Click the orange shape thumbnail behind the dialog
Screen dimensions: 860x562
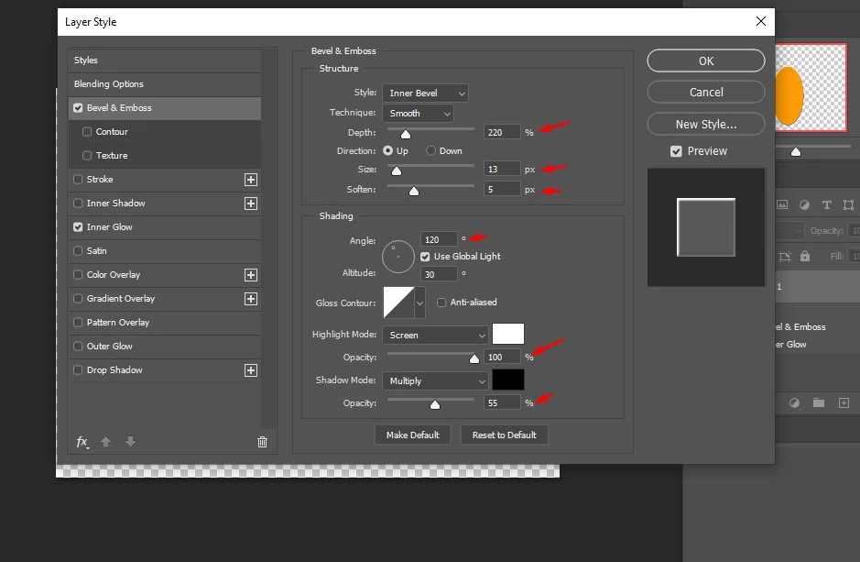[789, 95]
